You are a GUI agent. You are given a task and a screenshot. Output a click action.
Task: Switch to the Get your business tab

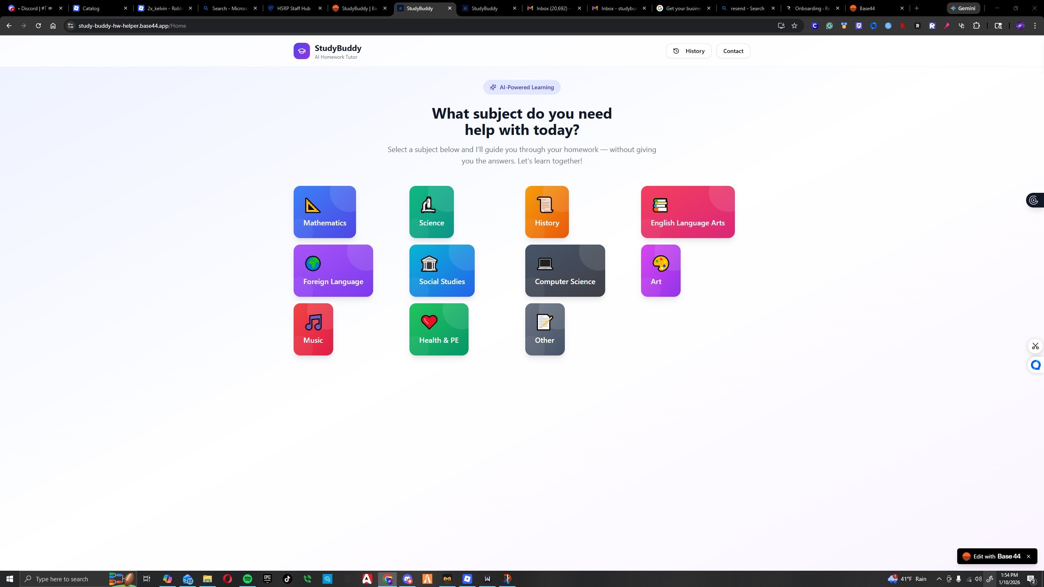(x=683, y=8)
